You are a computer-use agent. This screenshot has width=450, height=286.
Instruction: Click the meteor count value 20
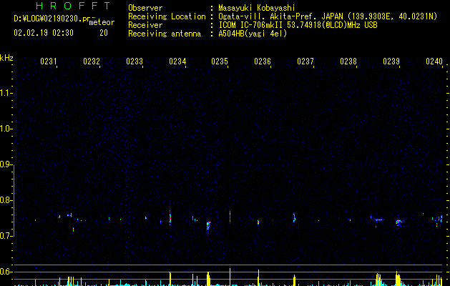pos(104,33)
